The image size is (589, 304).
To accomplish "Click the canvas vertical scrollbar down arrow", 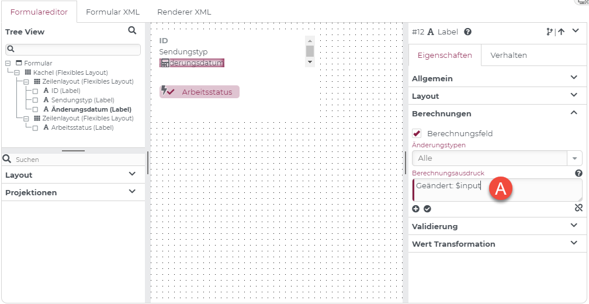I will pos(310,61).
